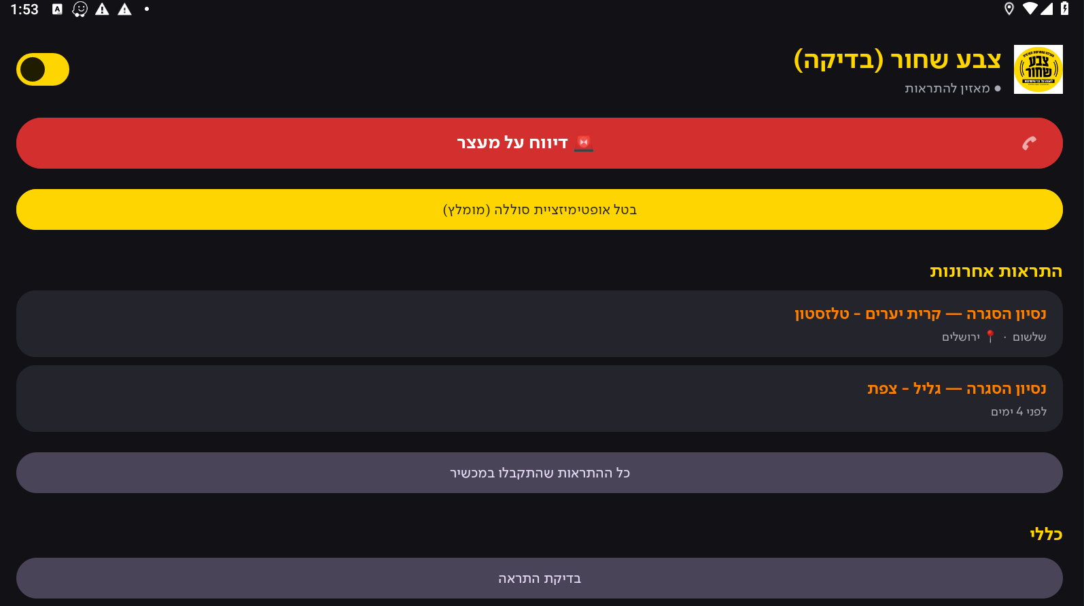Open the קרית יערים - טלזסטון alert card
The height and width of the screenshot is (606, 1084).
(x=540, y=324)
